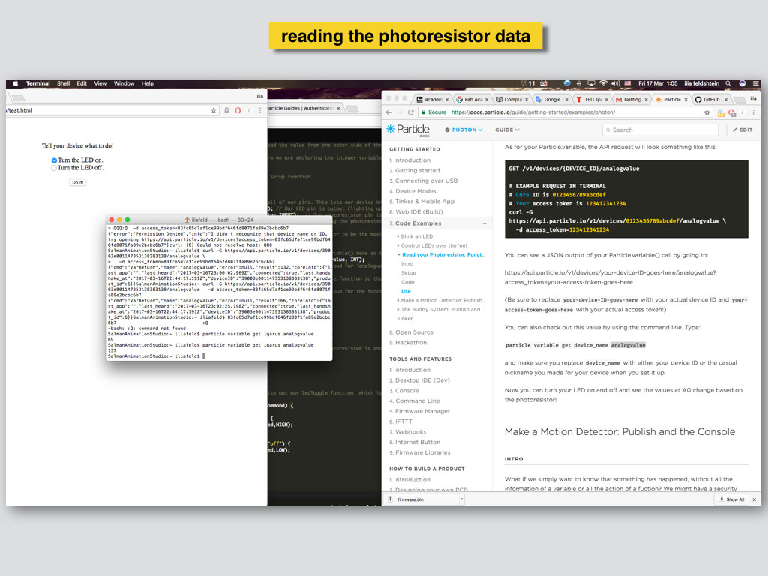Image resolution: width=768 pixels, height=576 pixels.
Task: Open the Terminal application menu
Action: (37, 83)
